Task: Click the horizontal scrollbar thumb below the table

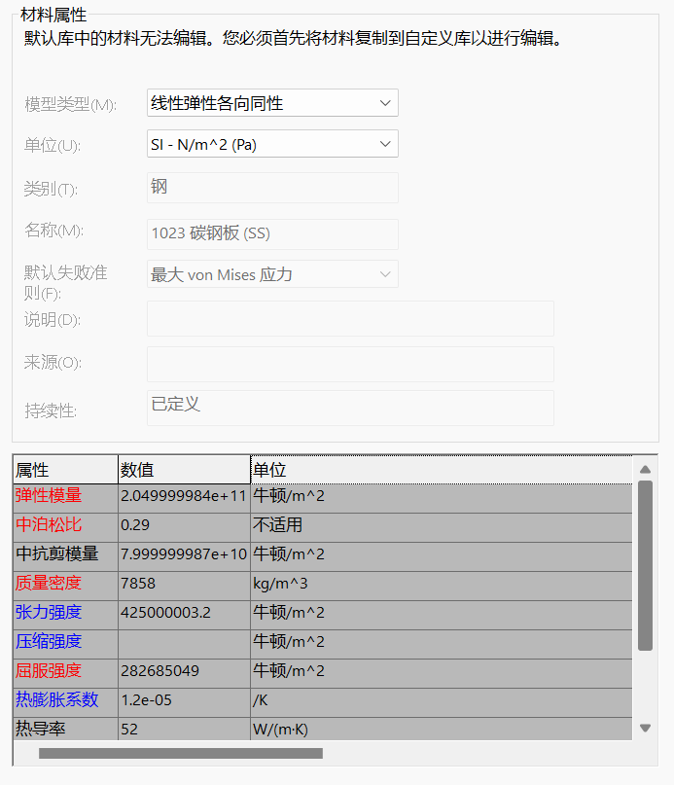Action: [180, 753]
